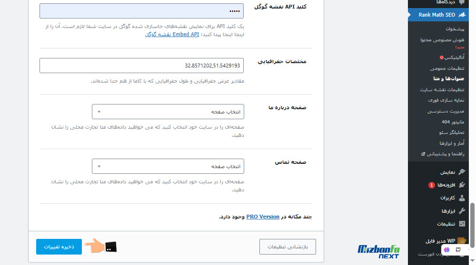Image resolution: width=476 pixels, height=265 pixels.
Task: Click the geographic coordinates input field
Action: (x=141, y=66)
